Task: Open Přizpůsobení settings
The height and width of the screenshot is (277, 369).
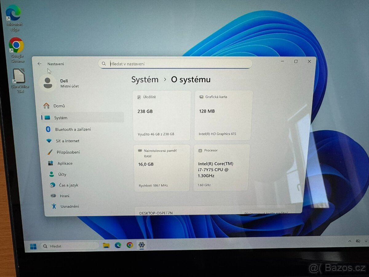Action: [x=69, y=152]
